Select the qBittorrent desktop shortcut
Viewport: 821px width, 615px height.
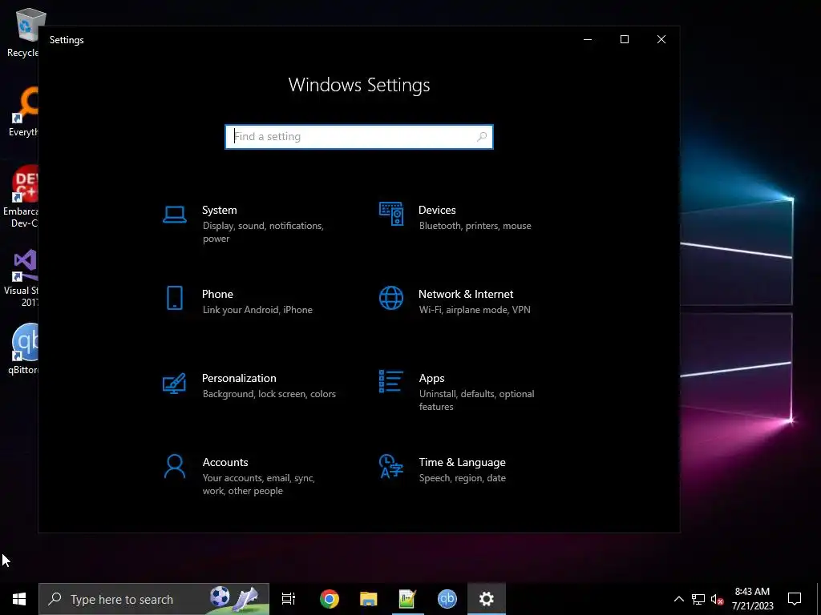pos(24,349)
